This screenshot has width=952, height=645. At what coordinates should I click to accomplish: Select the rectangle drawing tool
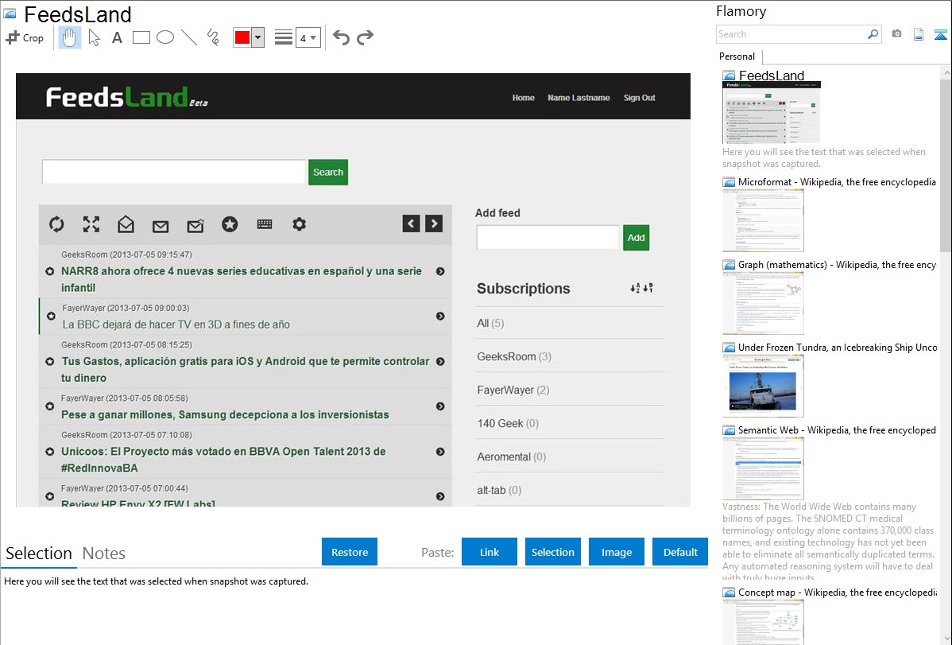pos(141,37)
